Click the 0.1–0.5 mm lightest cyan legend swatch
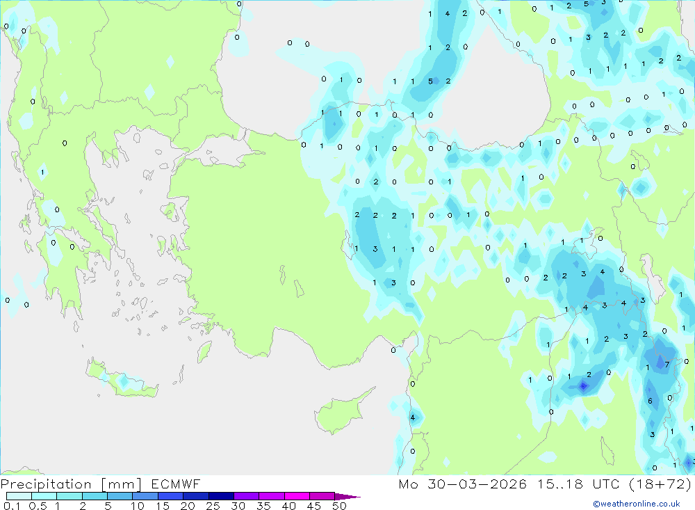The height and width of the screenshot is (510, 695). pyautogui.click(x=19, y=496)
